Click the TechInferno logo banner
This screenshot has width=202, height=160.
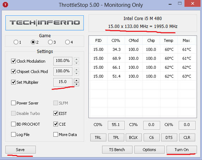(44, 23)
